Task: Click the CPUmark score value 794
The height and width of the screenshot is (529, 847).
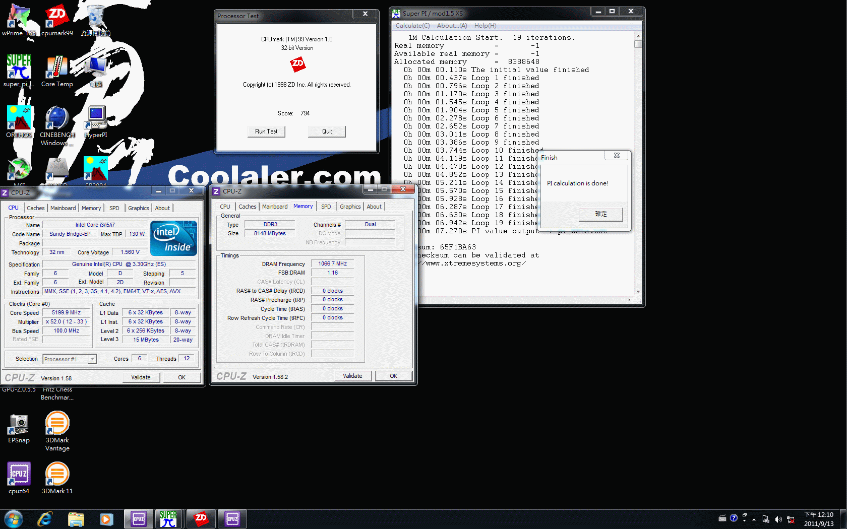Action: (305, 113)
